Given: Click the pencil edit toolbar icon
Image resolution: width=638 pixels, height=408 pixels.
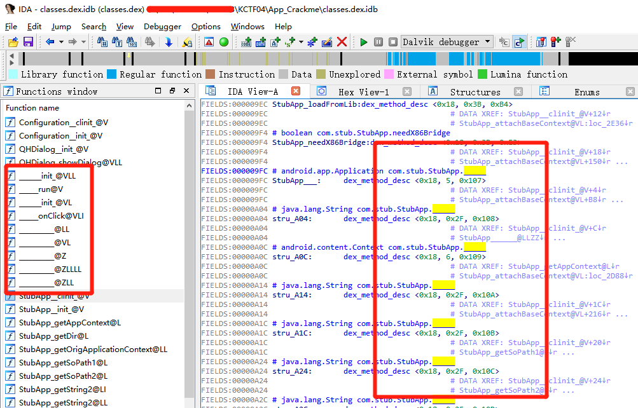Looking at the screenshot, I should (327, 42).
